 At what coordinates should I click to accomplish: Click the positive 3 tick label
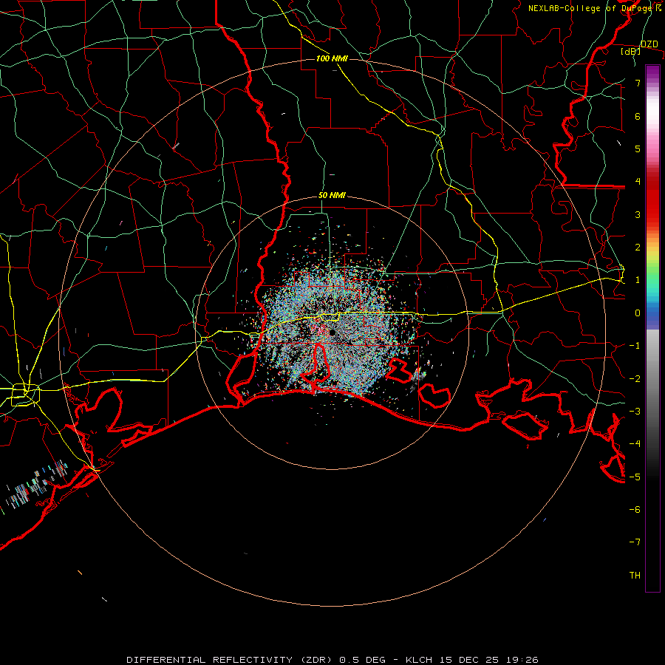638,214
